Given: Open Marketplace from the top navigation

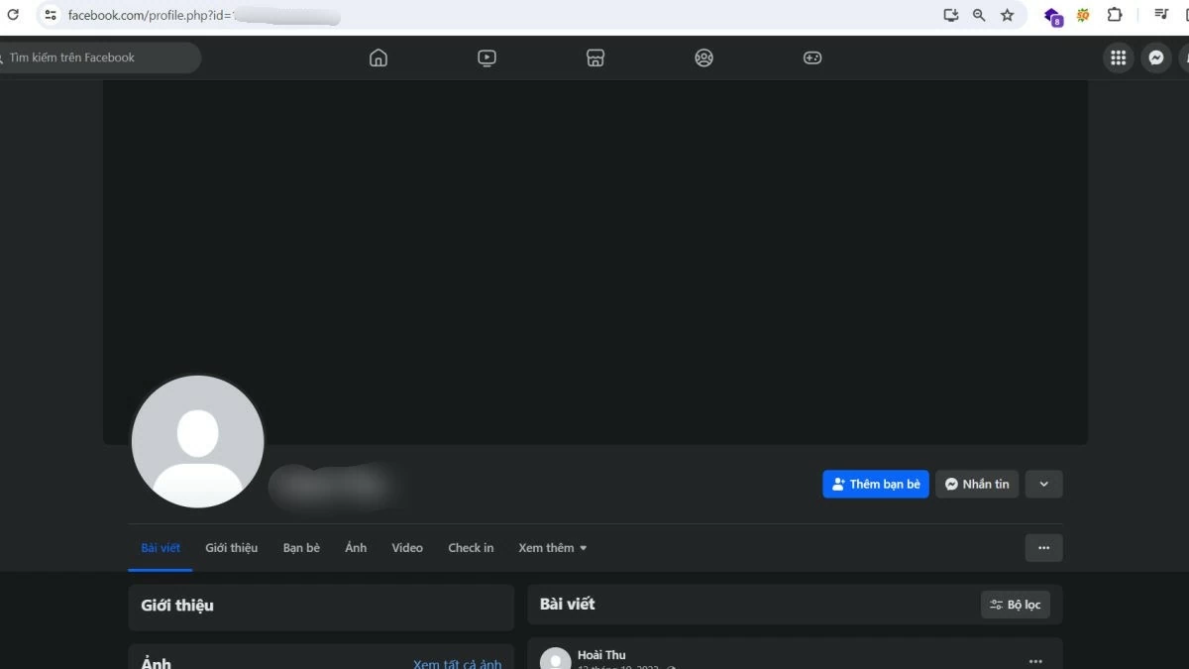Looking at the screenshot, I should pyautogui.click(x=595, y=57).
